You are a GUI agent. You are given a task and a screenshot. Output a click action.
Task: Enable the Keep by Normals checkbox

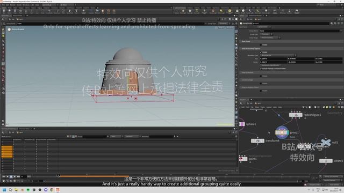tap(261, 76)
